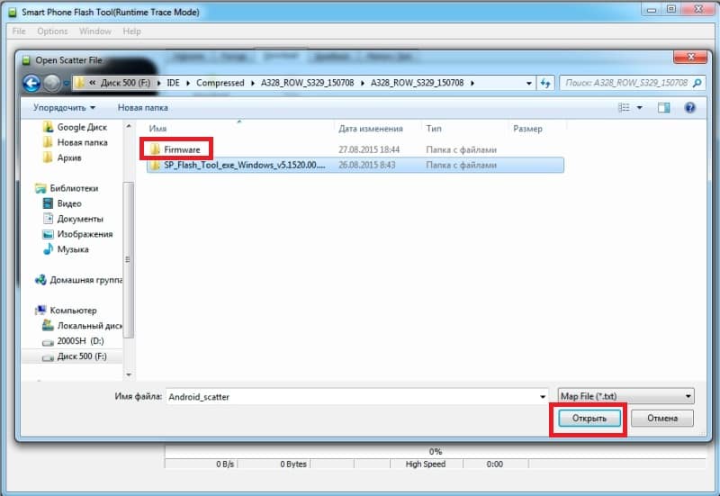This screenshot has height=496, width=720.
Task: Click the blue Back navigation arrow
Action: pos(31,83)
